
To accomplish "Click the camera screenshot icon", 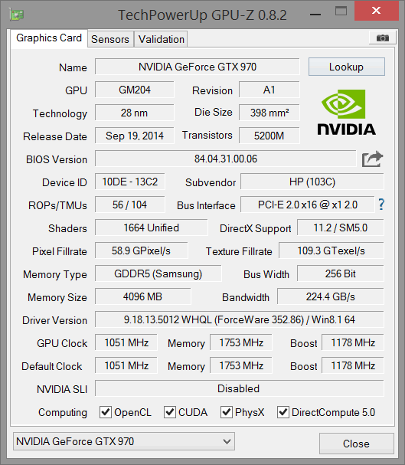I will click(x=382, y=38).
